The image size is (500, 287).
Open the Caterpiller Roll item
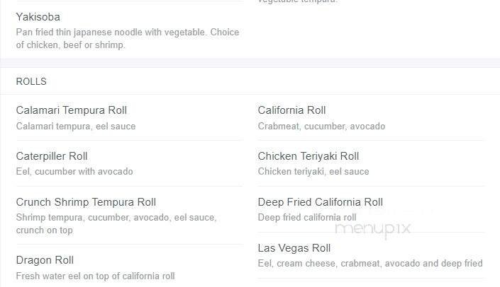51,156
